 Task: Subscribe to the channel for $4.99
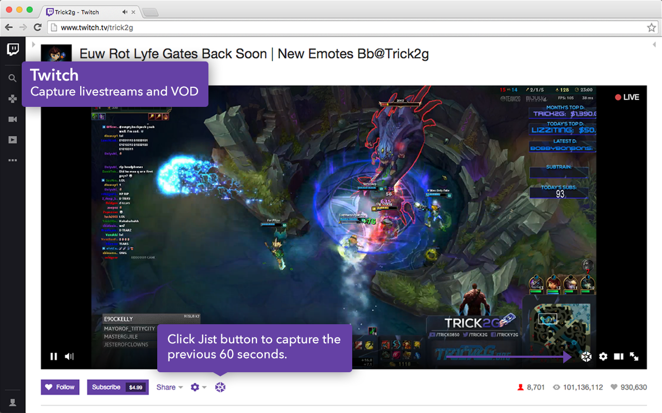point(118,387)
